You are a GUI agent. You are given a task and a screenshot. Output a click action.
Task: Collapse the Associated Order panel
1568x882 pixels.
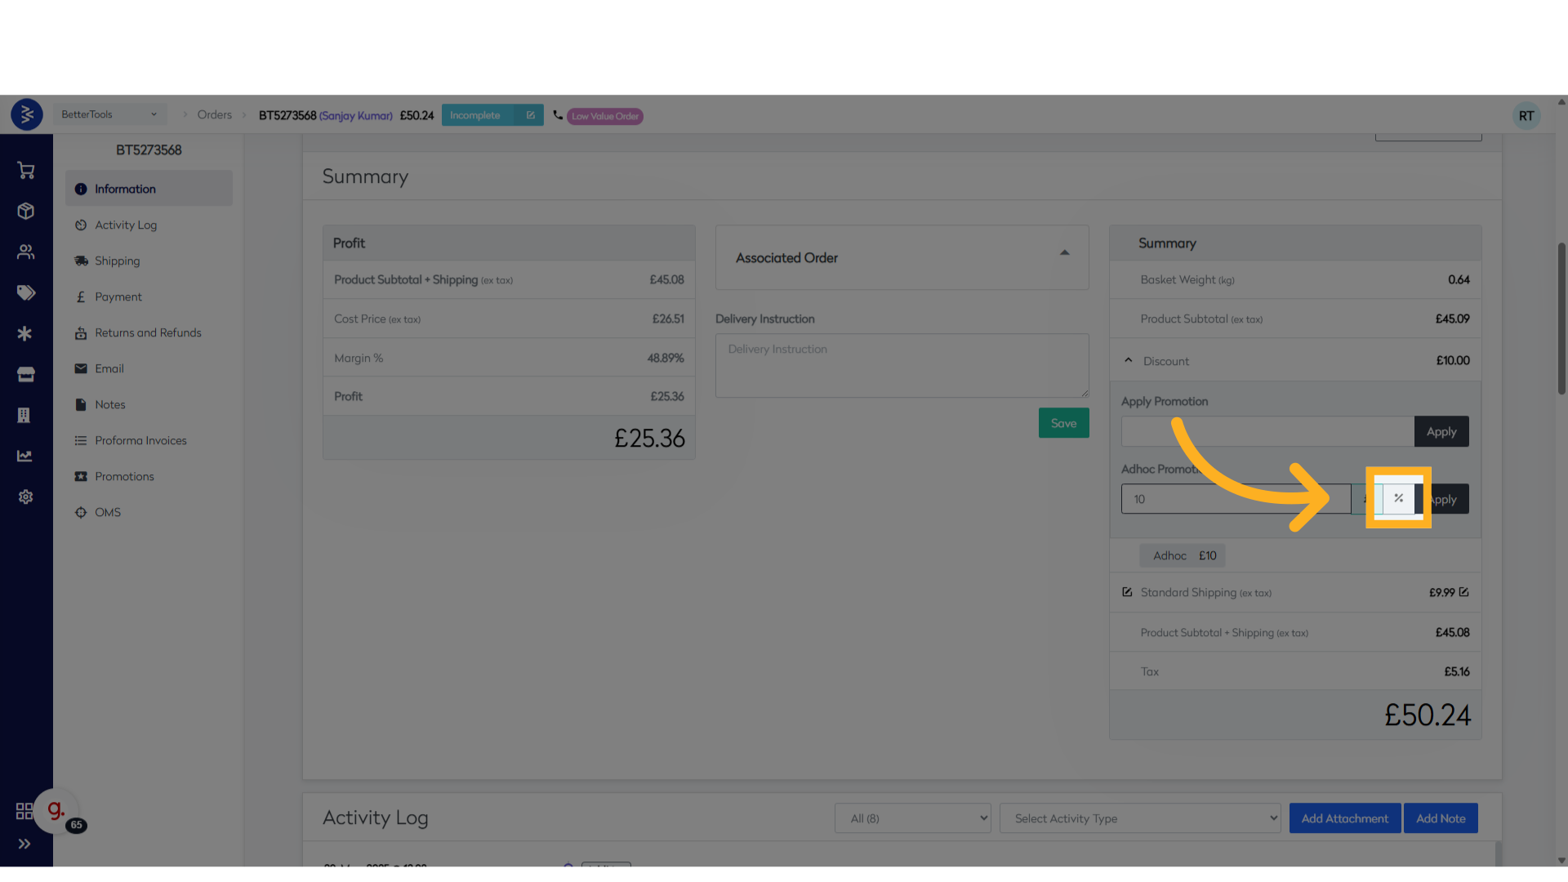1064,253
